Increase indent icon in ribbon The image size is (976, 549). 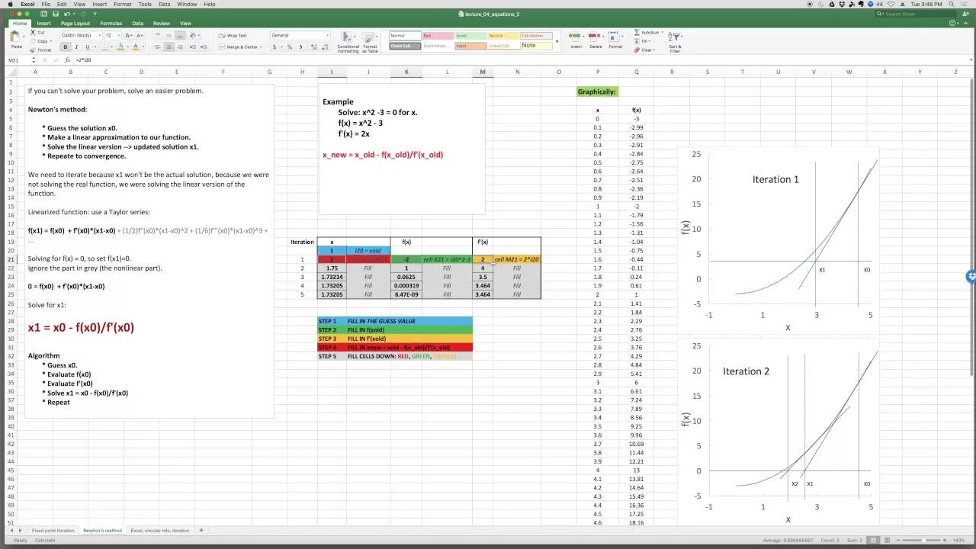[x=205, y=47]
